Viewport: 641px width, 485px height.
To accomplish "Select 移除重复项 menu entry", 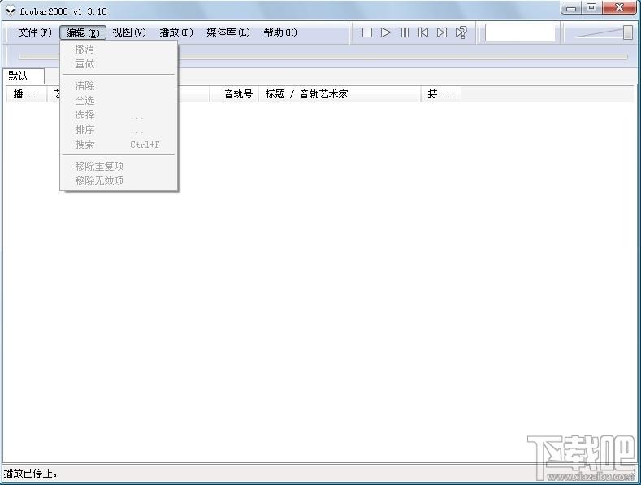I will click(x=119, y=166).
